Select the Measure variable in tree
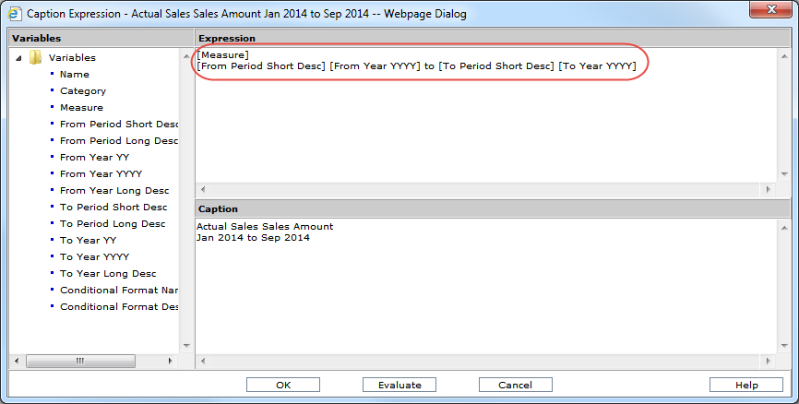The width and height of the screenshot is (799, 404). tap(81, 107)
